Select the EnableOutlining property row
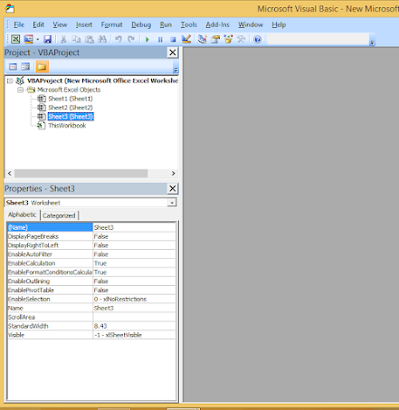 coord(91,281)
